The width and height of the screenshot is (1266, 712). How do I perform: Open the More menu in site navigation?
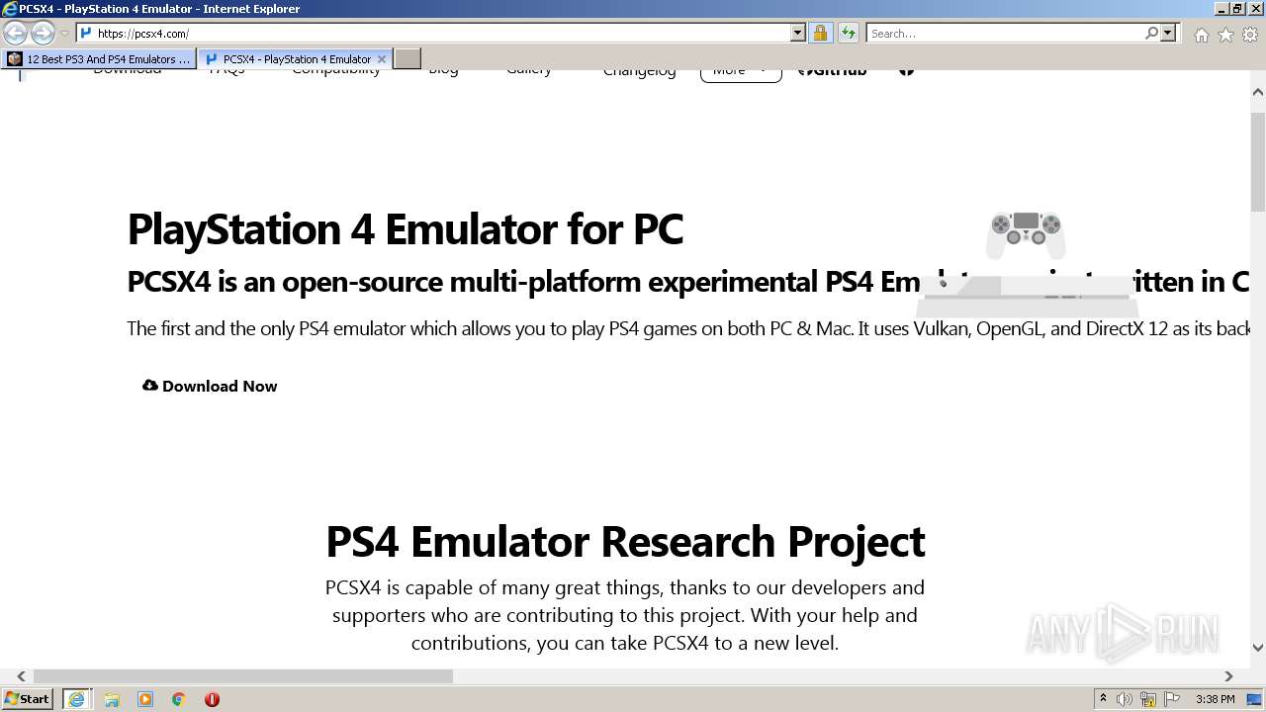click(741, 70)
